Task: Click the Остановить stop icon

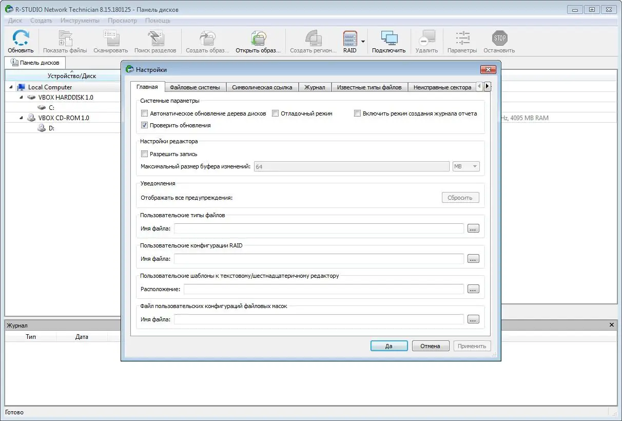Action: coord(499,38)
